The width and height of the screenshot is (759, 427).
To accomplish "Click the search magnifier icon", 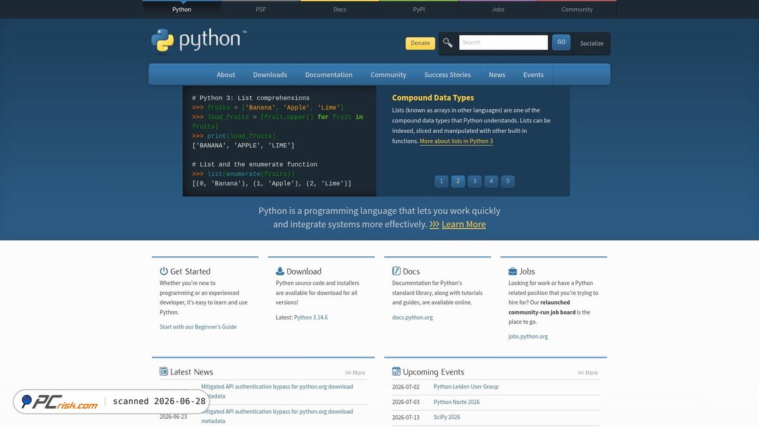I will pos(448,43).
